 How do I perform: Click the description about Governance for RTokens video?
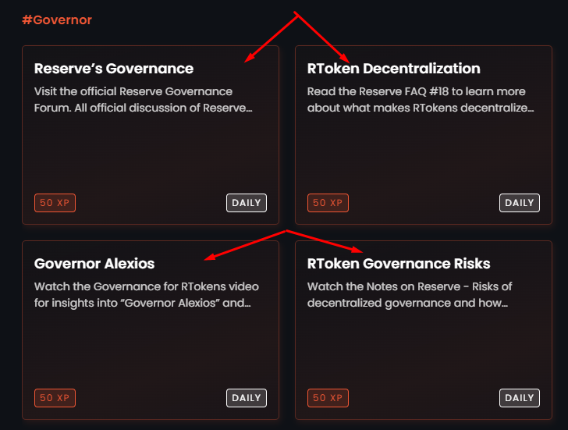tap(147, 294)
